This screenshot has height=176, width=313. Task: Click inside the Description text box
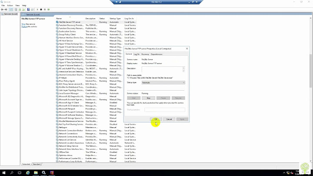point(162,69)
